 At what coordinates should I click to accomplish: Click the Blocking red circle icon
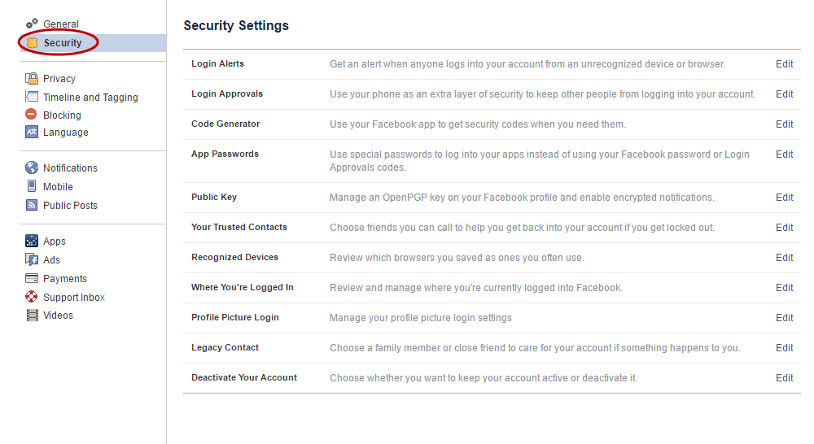click(x=31, y=114)
